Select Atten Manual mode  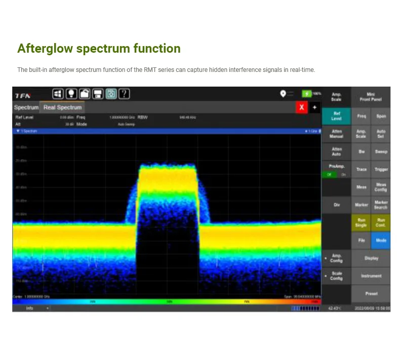[x=336, y=134]
